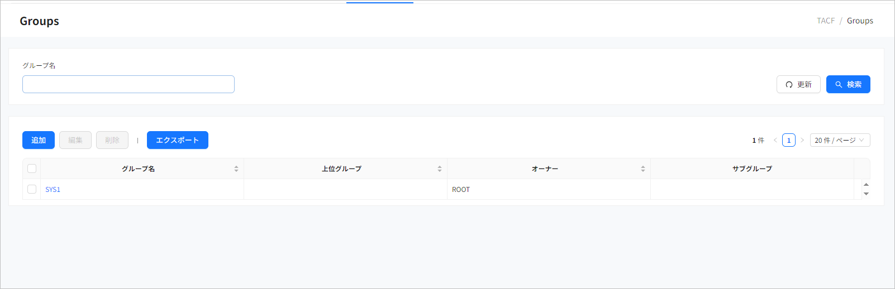Viewport: 895px width, 289px height.
Task: Click the Groups page heading
Action: 39,21
